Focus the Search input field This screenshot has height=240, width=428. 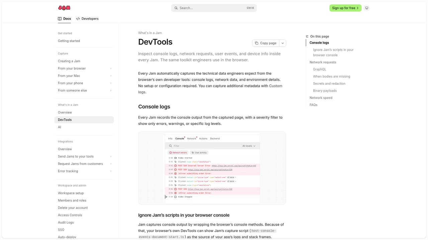pos(214,8)
